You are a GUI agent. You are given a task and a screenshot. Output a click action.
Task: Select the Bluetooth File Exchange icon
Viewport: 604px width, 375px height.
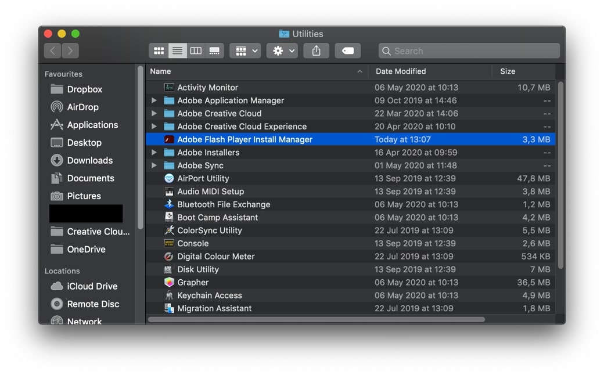click(x=168, y=204)
